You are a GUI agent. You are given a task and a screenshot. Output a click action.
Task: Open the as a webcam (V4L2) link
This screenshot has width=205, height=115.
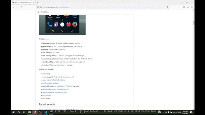point(62,86)
